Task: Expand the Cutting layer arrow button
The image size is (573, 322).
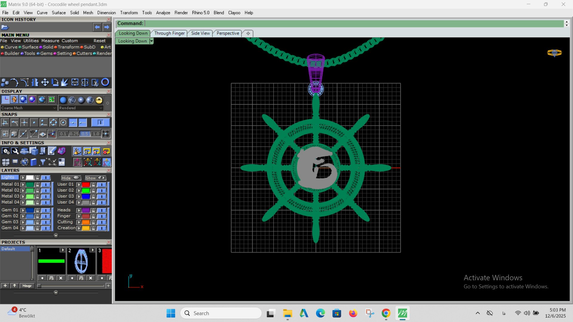Action: click(79, 222)
